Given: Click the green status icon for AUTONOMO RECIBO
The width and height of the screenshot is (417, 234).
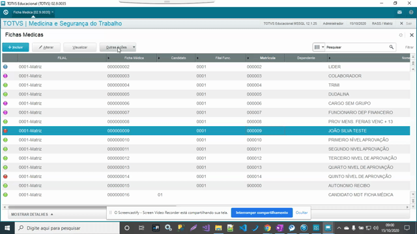Looking at the screenshot, I should pyautogui.click(x=5, y=185).
